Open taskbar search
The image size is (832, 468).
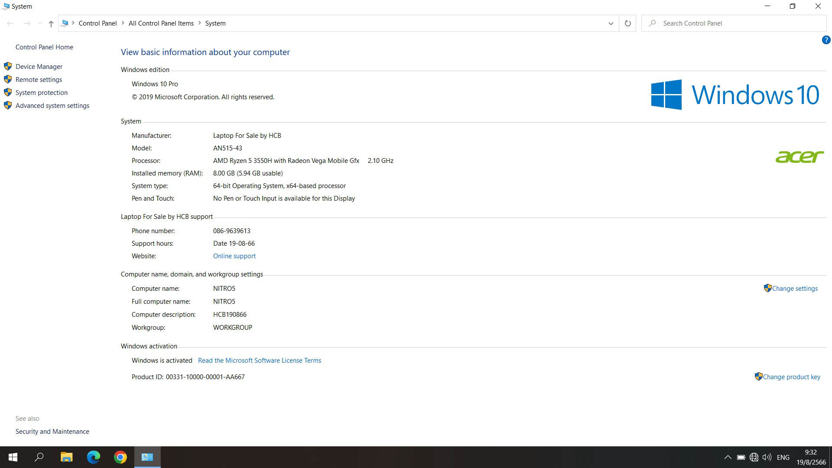click(x=39, y=457)
